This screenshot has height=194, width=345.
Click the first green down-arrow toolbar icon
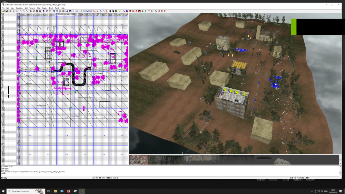click(142, 11)
